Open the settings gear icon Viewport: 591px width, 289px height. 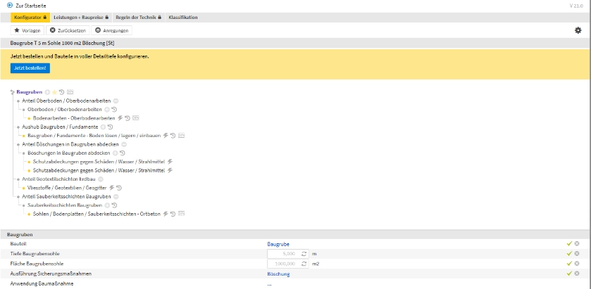click(578, 30)
